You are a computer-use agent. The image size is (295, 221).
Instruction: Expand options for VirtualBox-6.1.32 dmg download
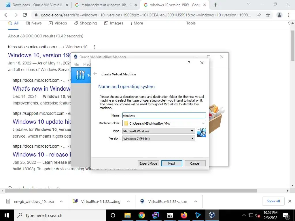point(128,201)
